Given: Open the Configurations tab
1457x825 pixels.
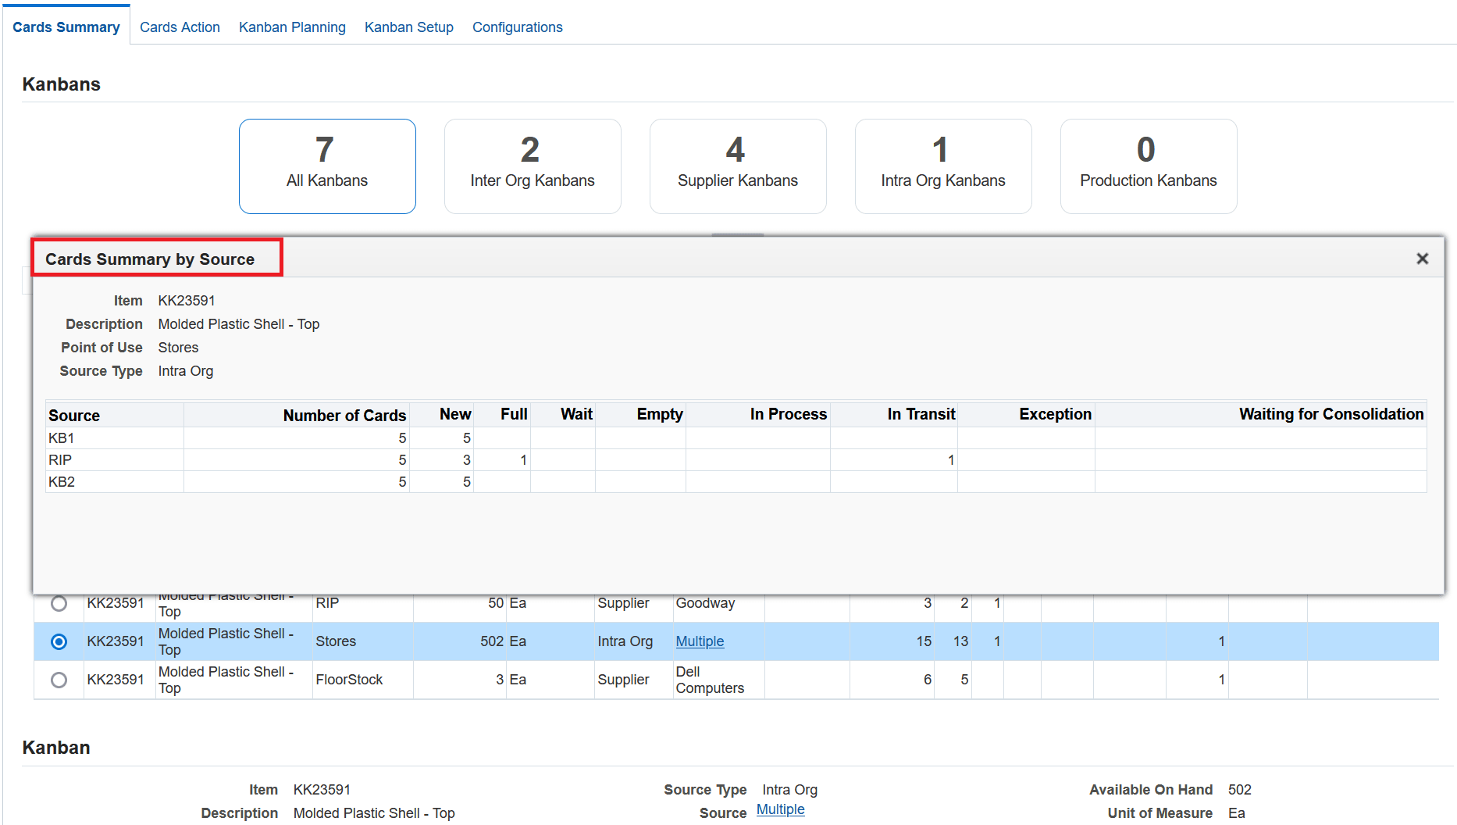Looking at the screenshot, I should coord(517,27).
